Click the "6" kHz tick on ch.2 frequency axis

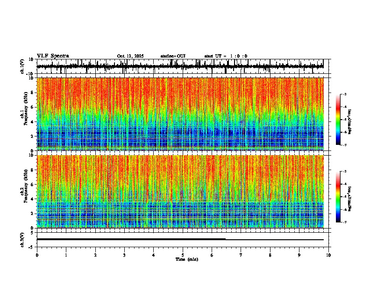pyautogui.click(x=33, y=185)
